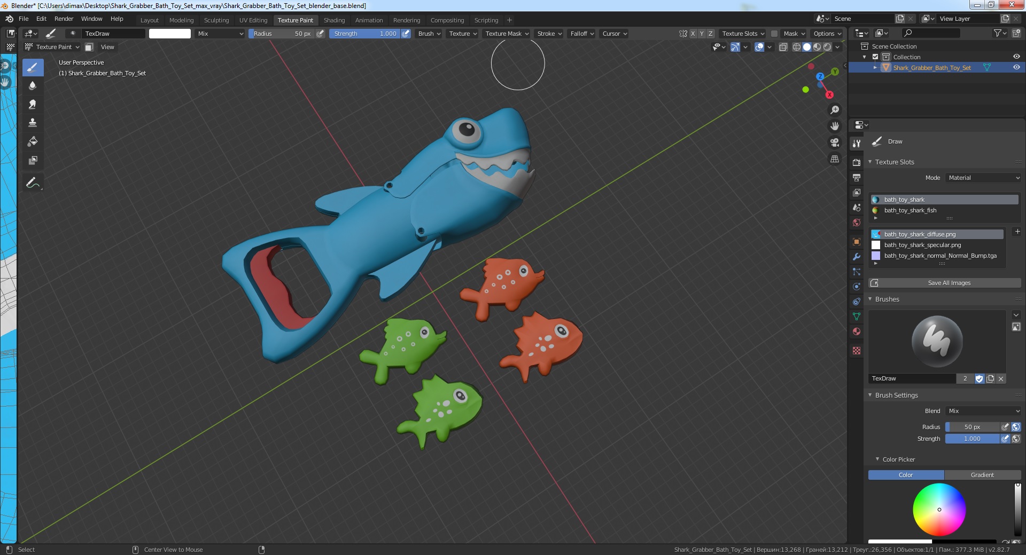Switch to the Sculpting workspace tab

(x=216, y=20)
